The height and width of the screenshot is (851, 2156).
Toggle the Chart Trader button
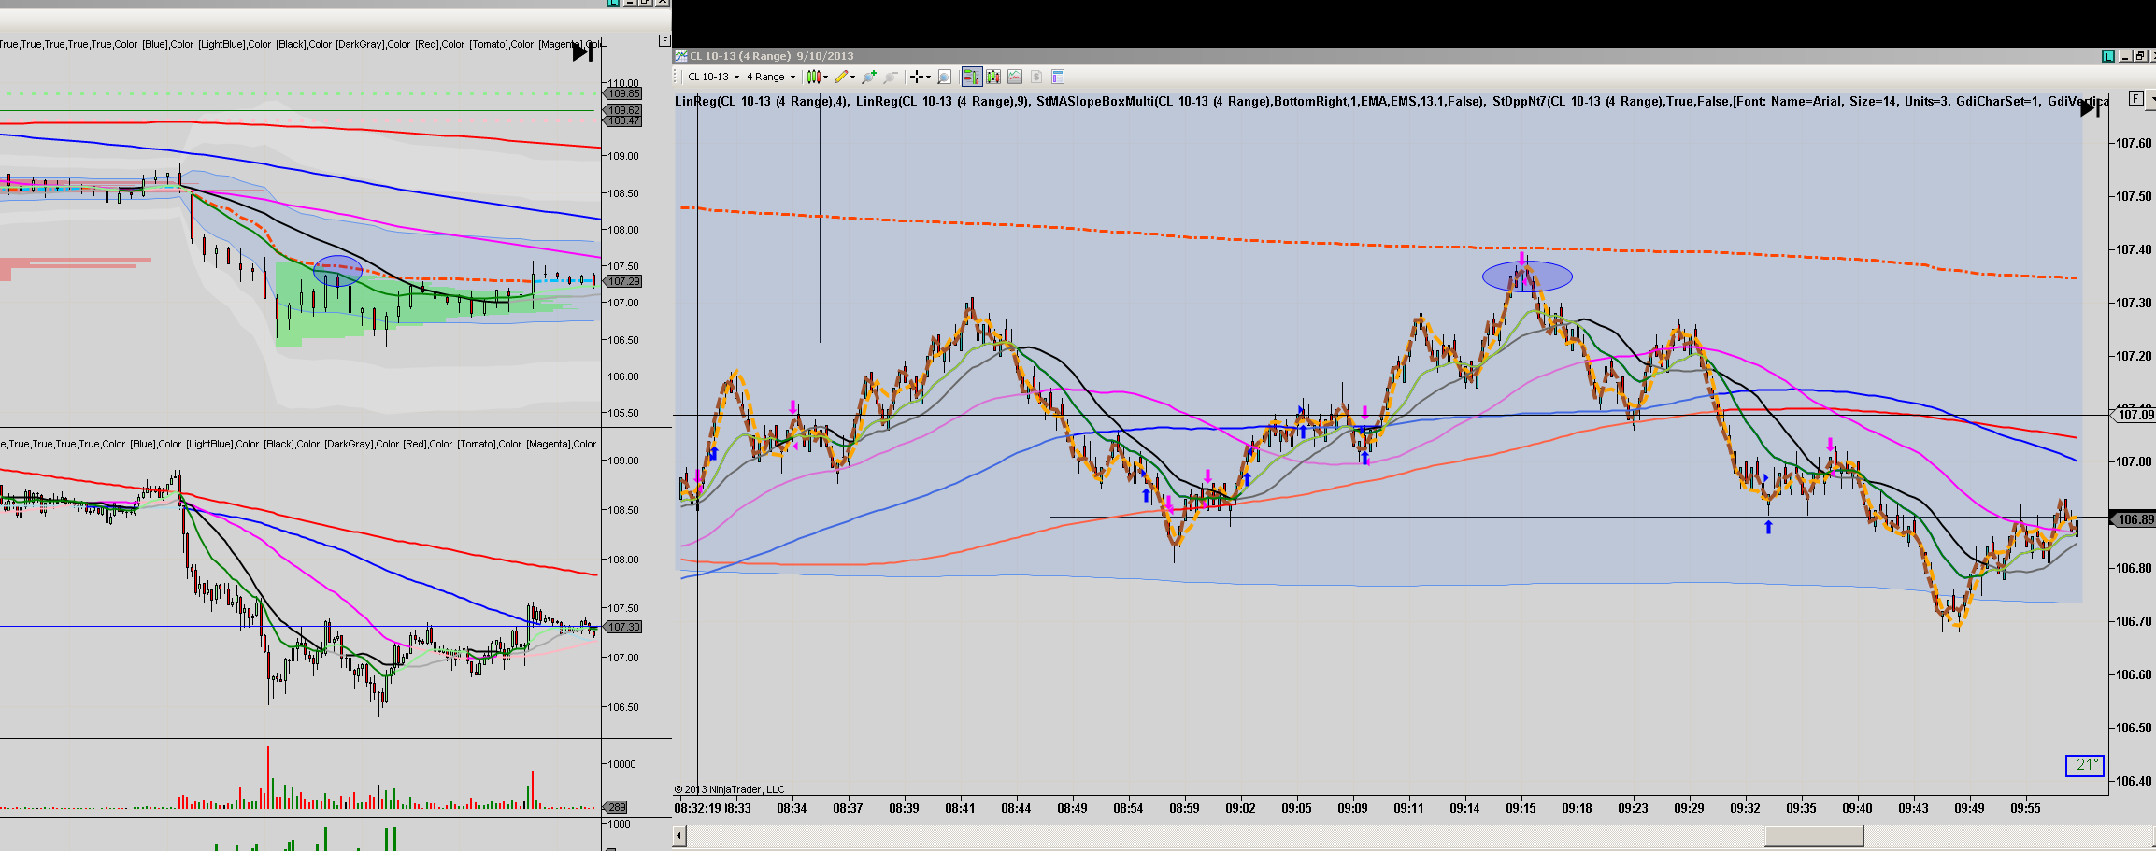[x=972, y=77]
